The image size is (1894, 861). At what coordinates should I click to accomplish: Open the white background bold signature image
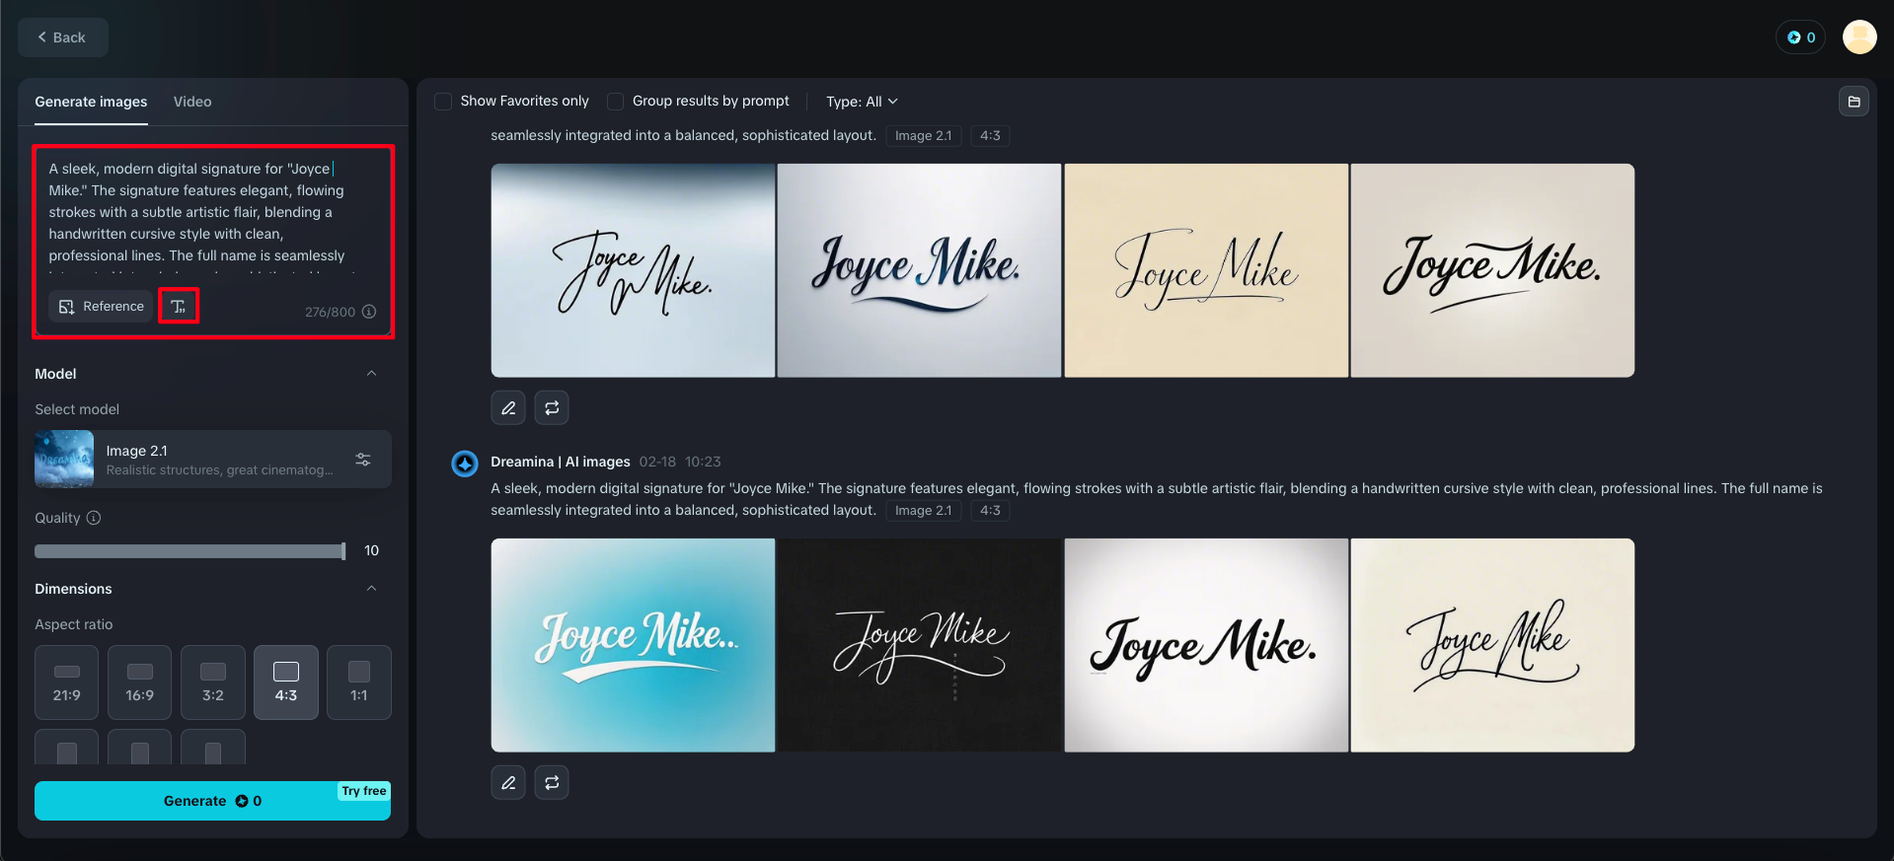pos(1206,645)
